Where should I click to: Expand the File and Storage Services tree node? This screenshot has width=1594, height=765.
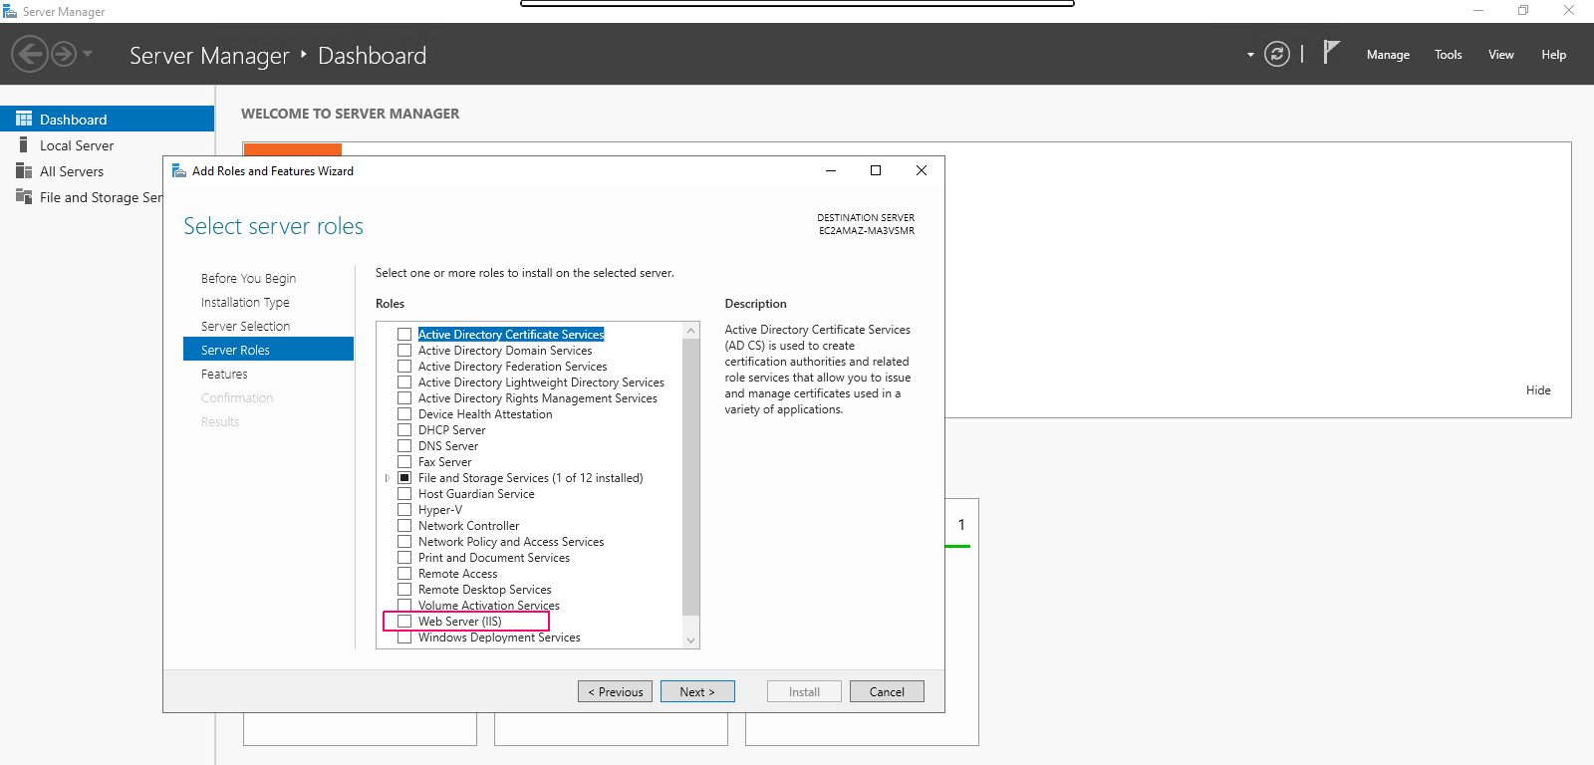pyautogui.click(x=388, y=478)
